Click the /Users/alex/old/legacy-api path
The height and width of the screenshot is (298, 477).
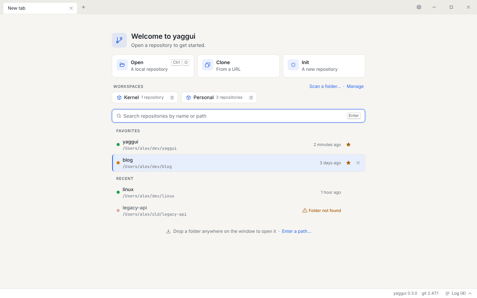click(155, 215)
